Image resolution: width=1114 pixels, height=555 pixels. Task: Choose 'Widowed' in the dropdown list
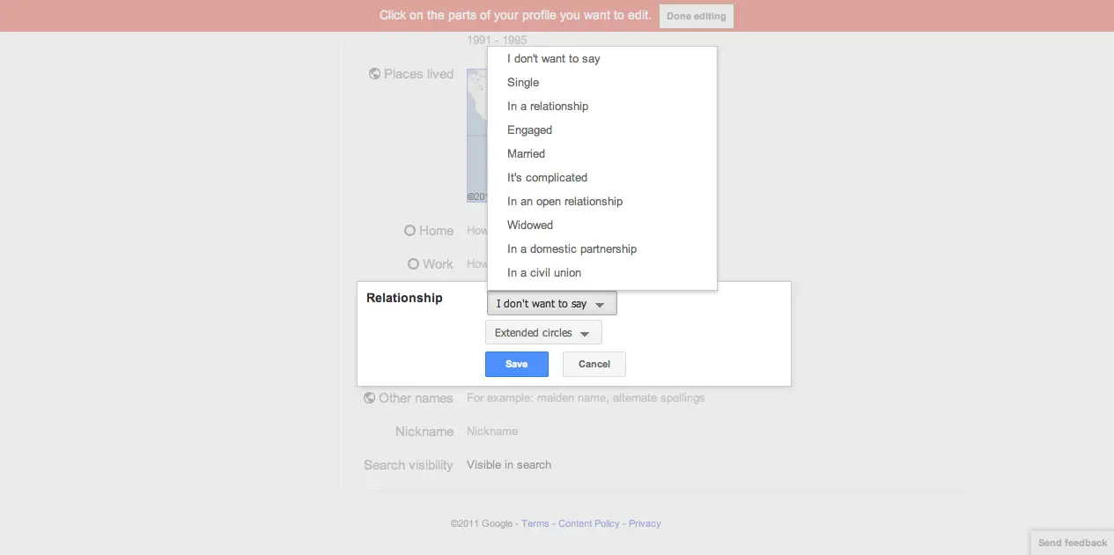pos(530,226)
